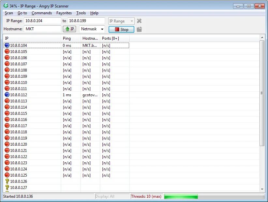The width and height of the screenshot is (268, 202).
Task: Open the Scan menu
Action: (x=9, y=13)
